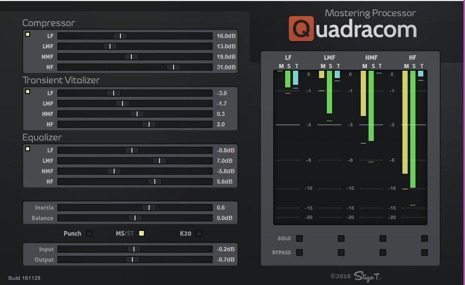This screenshot has height=285, width=465.
Task: Solo the HMF band
Action: [x=383, y=238]
